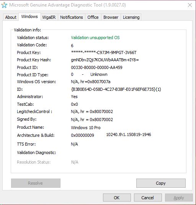
Task: Click the 'Validation info:' group label
Action: [x=28, y=30]
